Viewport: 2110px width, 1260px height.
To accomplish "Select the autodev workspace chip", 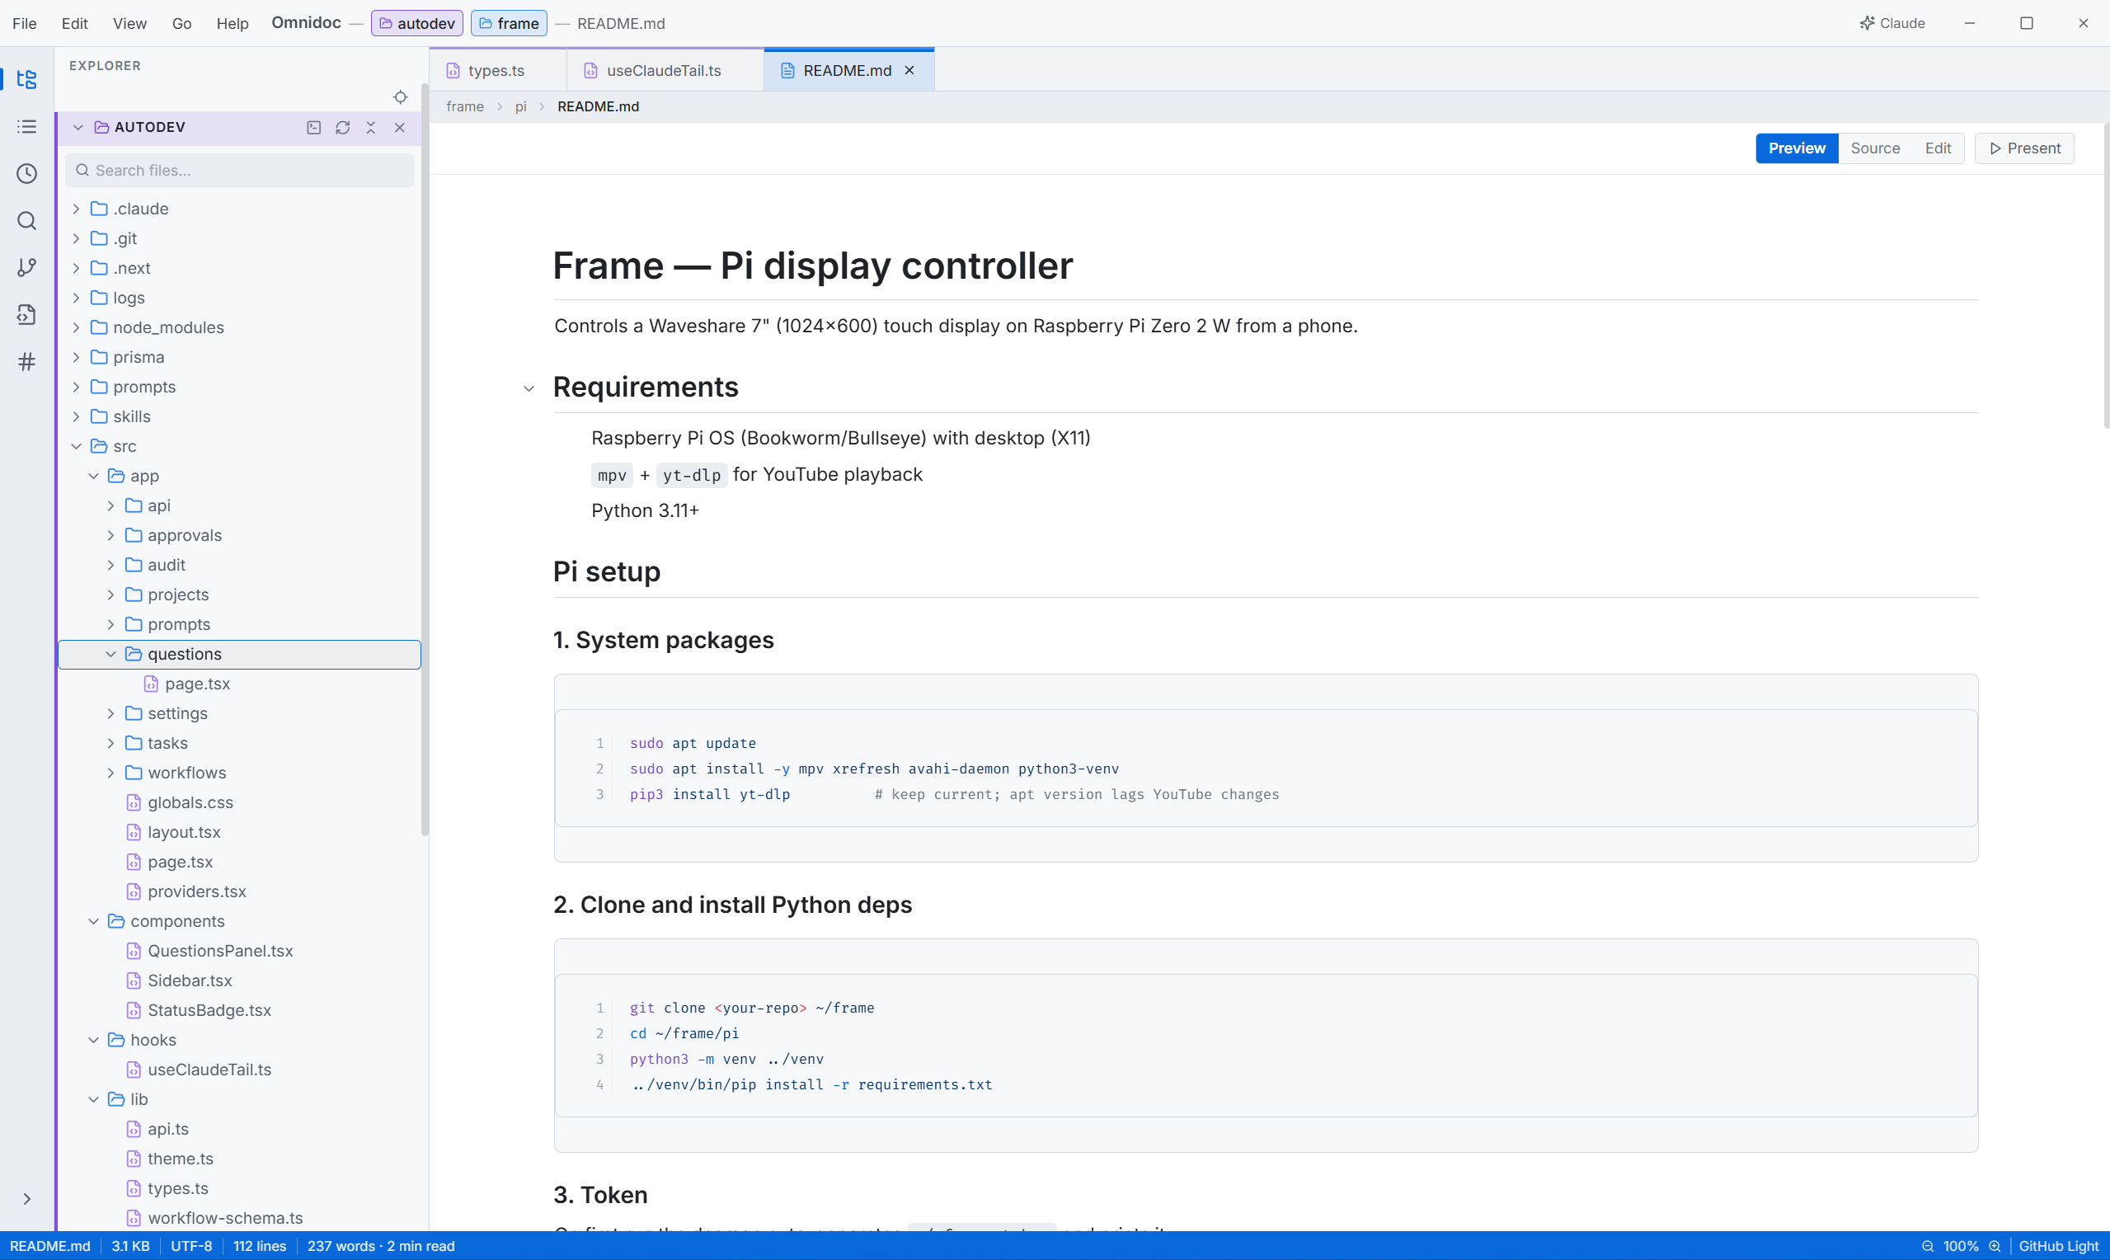I will tap(416, 23).
